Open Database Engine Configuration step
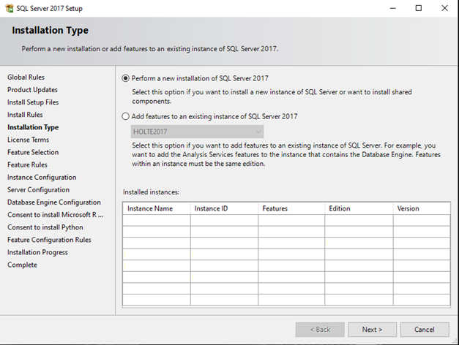The width and height of the screenshot is (459, 345). 54,202
